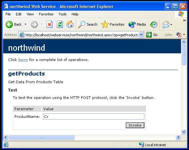Click the 'Parameter' column header

[x=24, y=109]
